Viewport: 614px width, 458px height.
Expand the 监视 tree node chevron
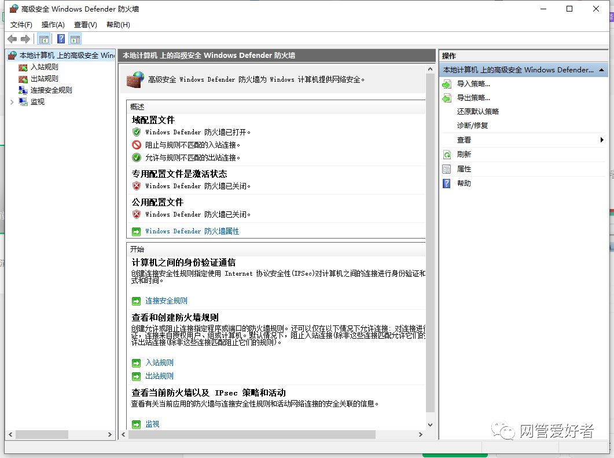point(12,102)
